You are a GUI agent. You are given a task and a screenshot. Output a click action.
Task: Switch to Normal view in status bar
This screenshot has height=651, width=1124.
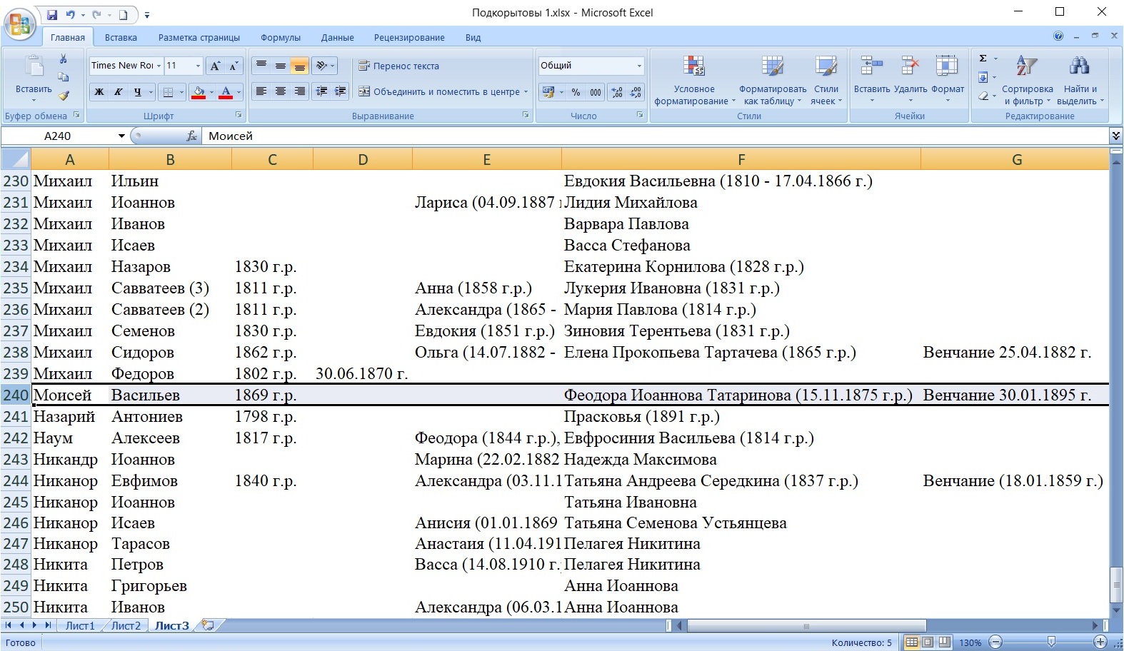[912, 642]
